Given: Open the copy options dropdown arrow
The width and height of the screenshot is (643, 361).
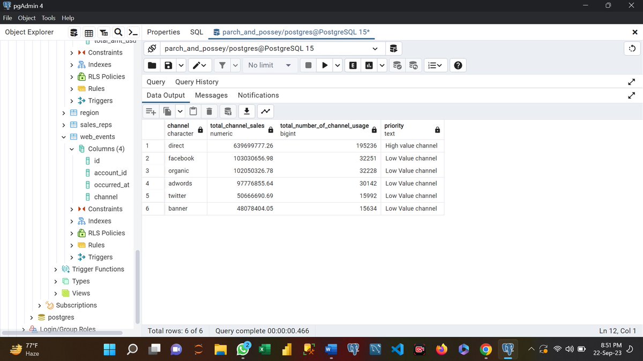Looking at the screenshot, I should click(x=180, y=111).
